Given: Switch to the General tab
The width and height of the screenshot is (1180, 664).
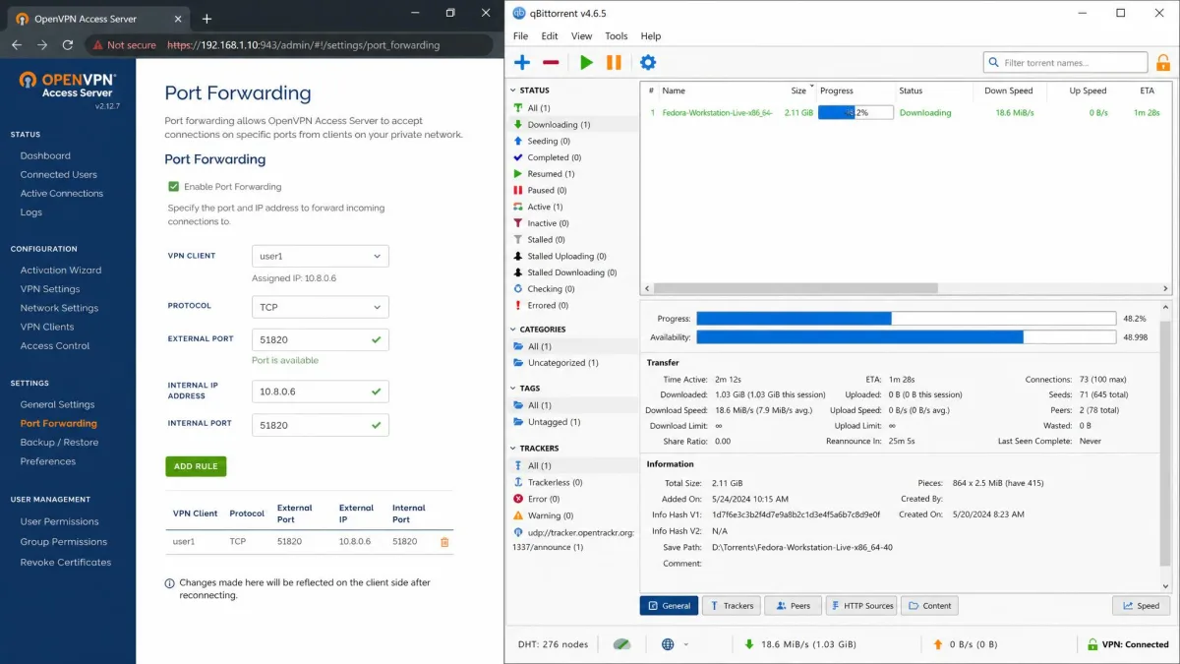Looking at the screenshot, I should pos(669,606).
